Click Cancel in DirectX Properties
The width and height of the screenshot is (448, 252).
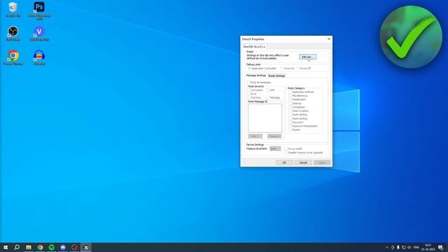coord(303,162)
